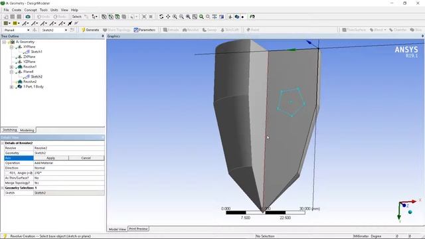This screenshot has width=425, height=239.
Task: Switch to the Modeling tab
Action: [27, 130]
